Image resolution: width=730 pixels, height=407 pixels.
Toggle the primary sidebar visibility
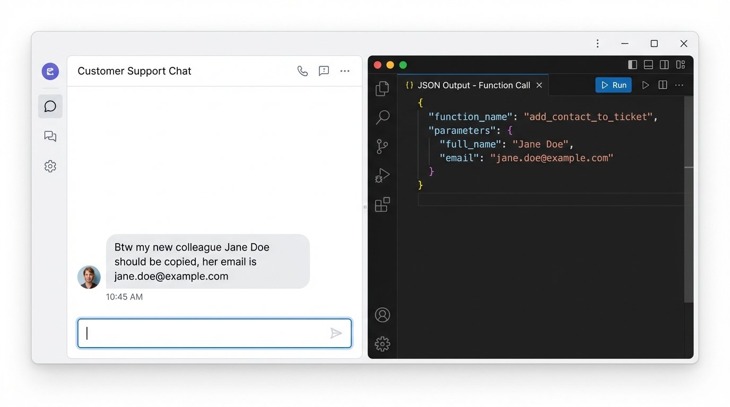coord(632,64)
